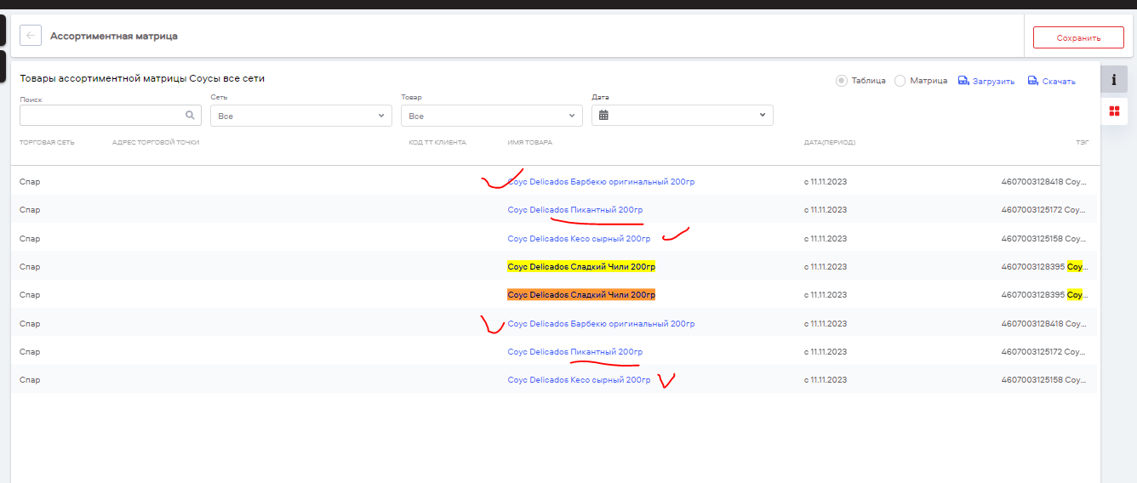Viewport: 1137px width, 483px height.
Task: Open first Соус Delicados Барбекю оригинальный link
Action: click(601, 181)
